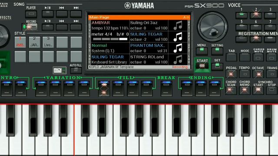
Task: Toggle the AUTO FILL button
Action: pyautogui.click(x=76, y=70)
